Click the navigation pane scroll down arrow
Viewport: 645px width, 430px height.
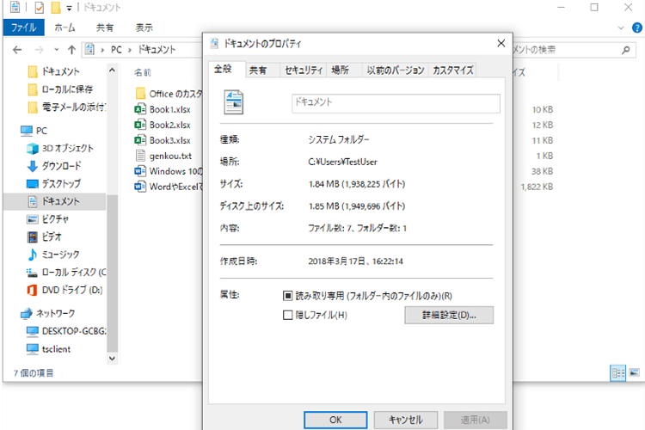coord(113,359)
